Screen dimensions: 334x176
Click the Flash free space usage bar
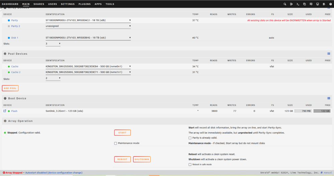(322, 111)
